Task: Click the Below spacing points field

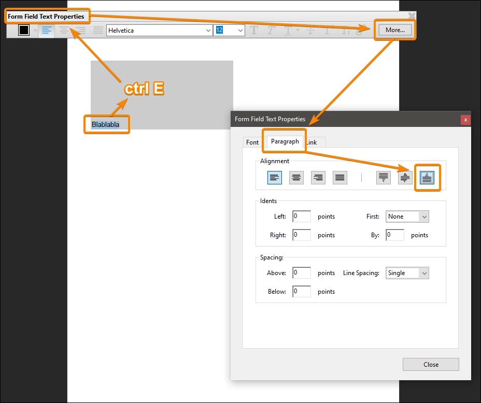Action: pos(302,291)
